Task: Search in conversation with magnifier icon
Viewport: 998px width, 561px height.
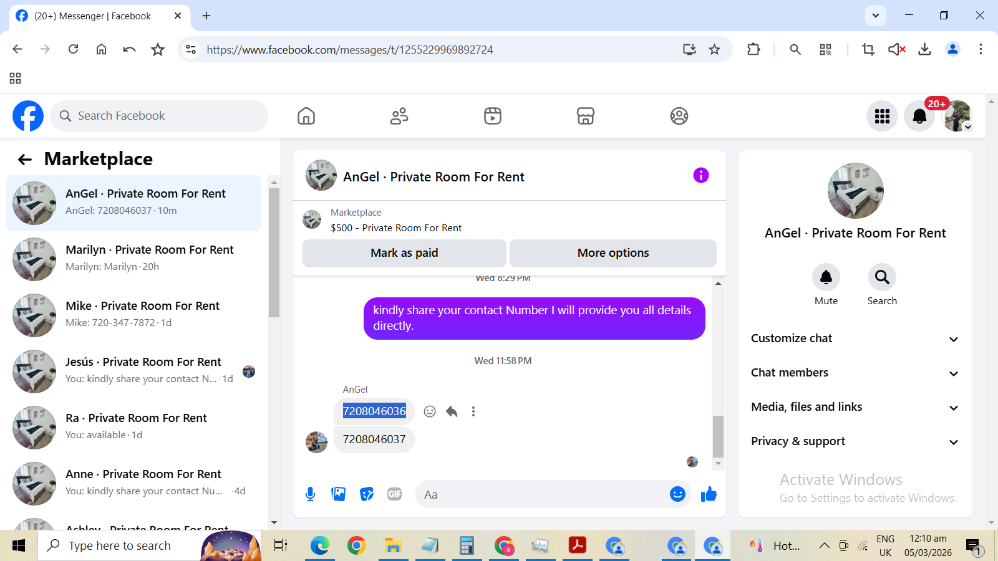Action: click(x=882, y=277)
